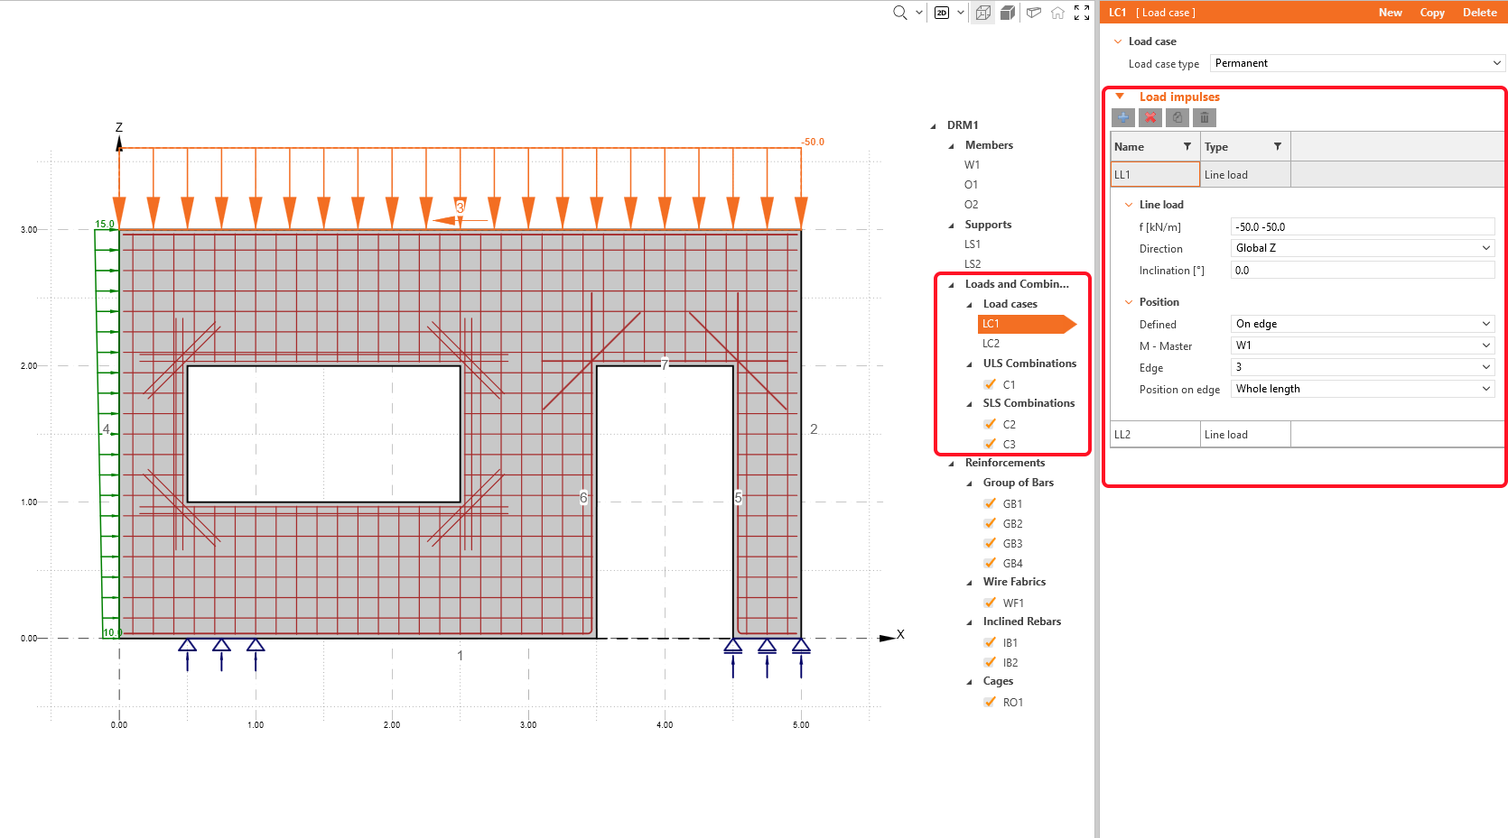Open the Load case type dropdown

[x=1357, y=63]
